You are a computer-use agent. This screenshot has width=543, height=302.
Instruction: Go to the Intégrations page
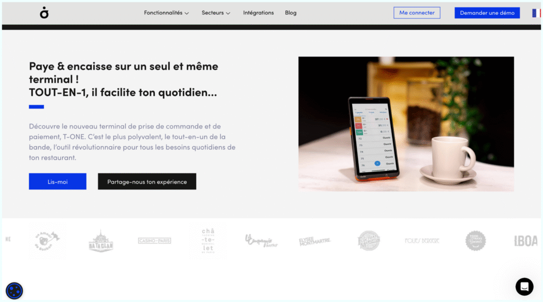pyautogui.click(x=258, y=13)
